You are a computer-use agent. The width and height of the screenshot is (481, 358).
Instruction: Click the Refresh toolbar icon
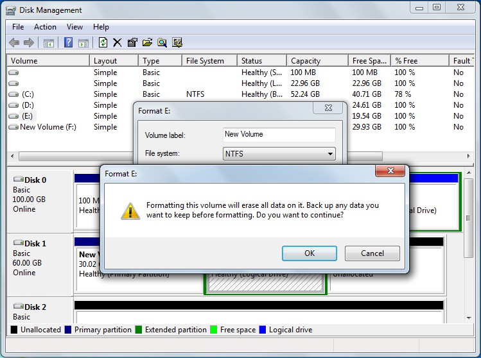103,42
